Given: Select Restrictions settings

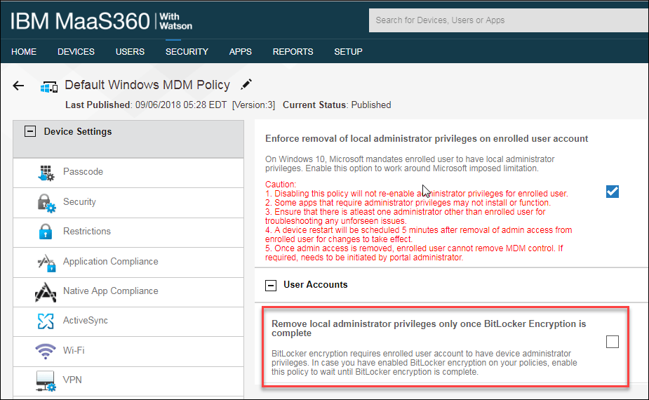Looking at the screenshot, I should tap(128, 232).
